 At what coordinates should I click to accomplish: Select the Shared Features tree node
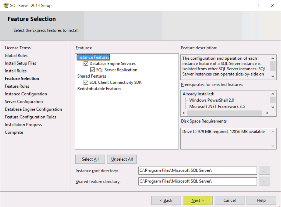[x=92, y=76]
